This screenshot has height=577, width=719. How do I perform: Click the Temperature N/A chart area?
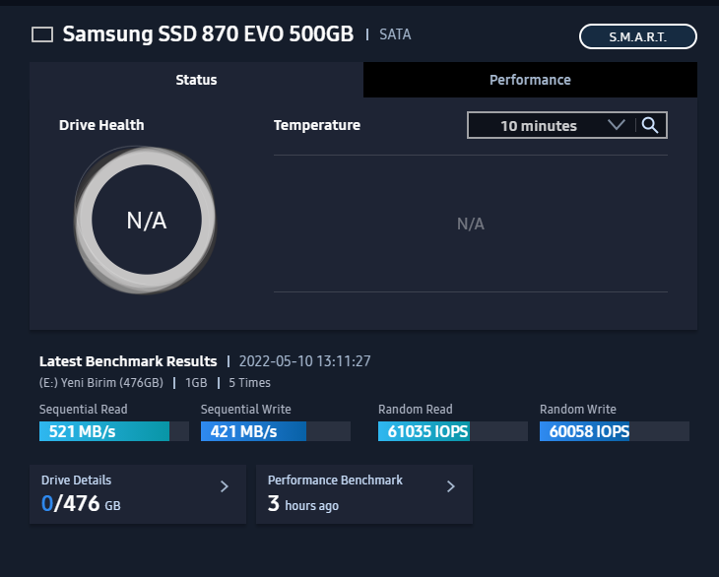[471, 224]
